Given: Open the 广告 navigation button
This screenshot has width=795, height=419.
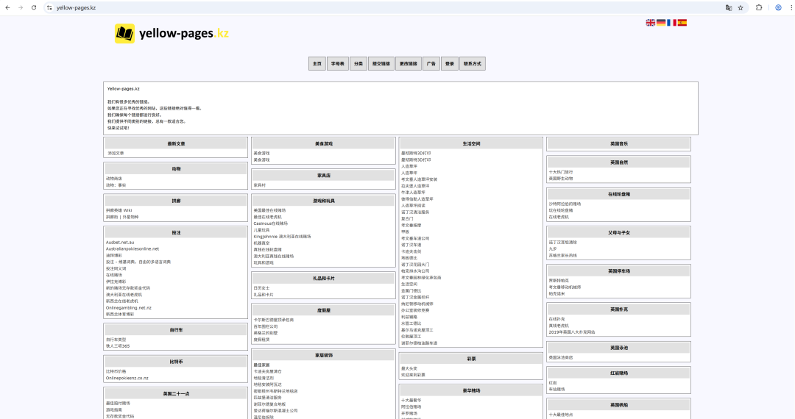Looking at the screenshot, I should [x=431, y=64].
